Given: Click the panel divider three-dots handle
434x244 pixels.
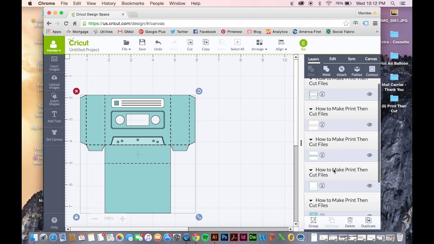Looking at the screenshot, I should [301, 143].
